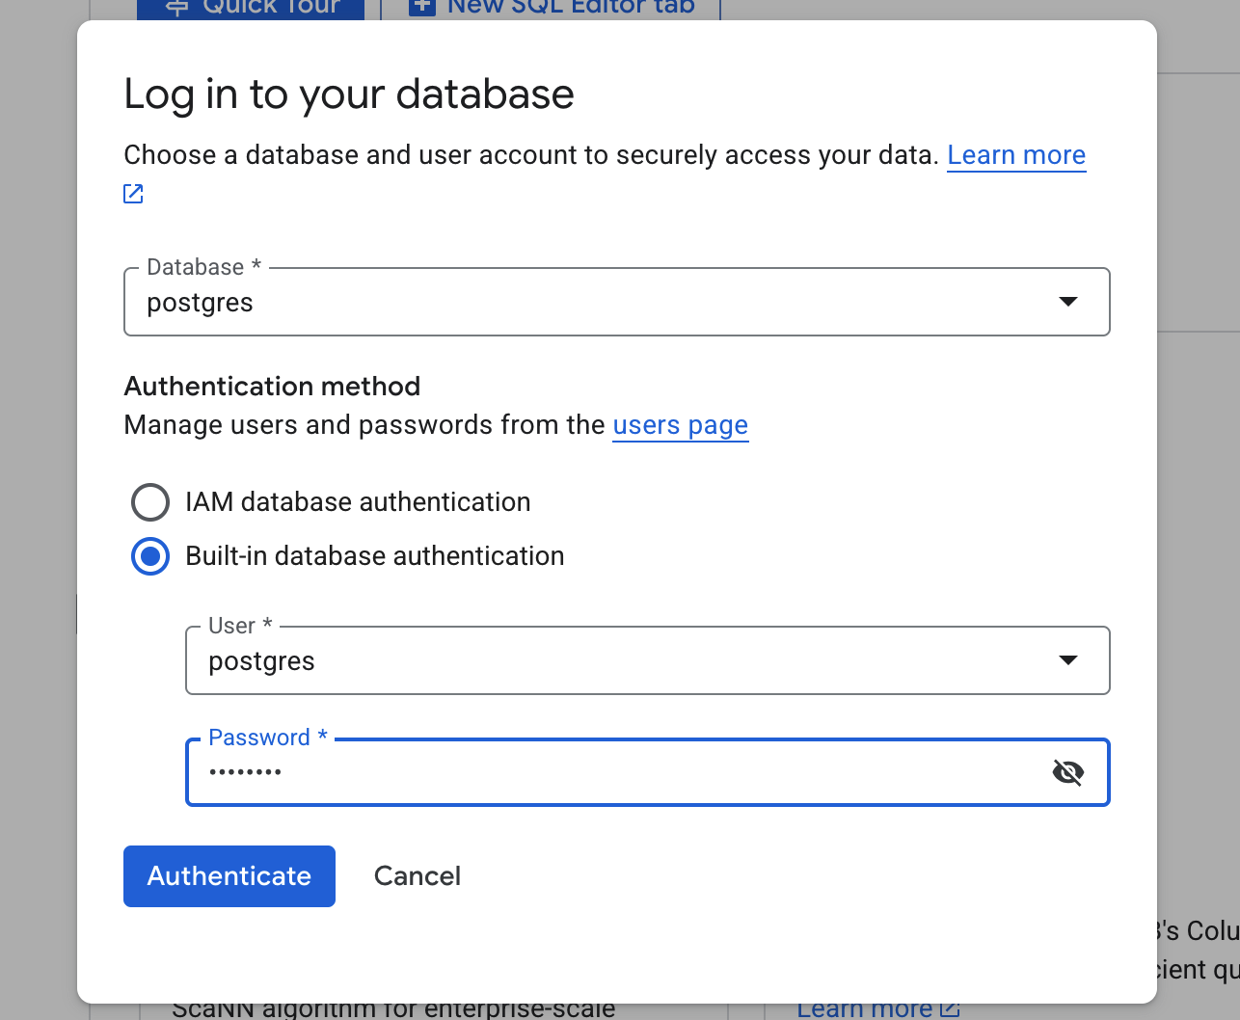Click the Authenticate button
This screenshot has height=1020, width=1240.
click(229, 875)
